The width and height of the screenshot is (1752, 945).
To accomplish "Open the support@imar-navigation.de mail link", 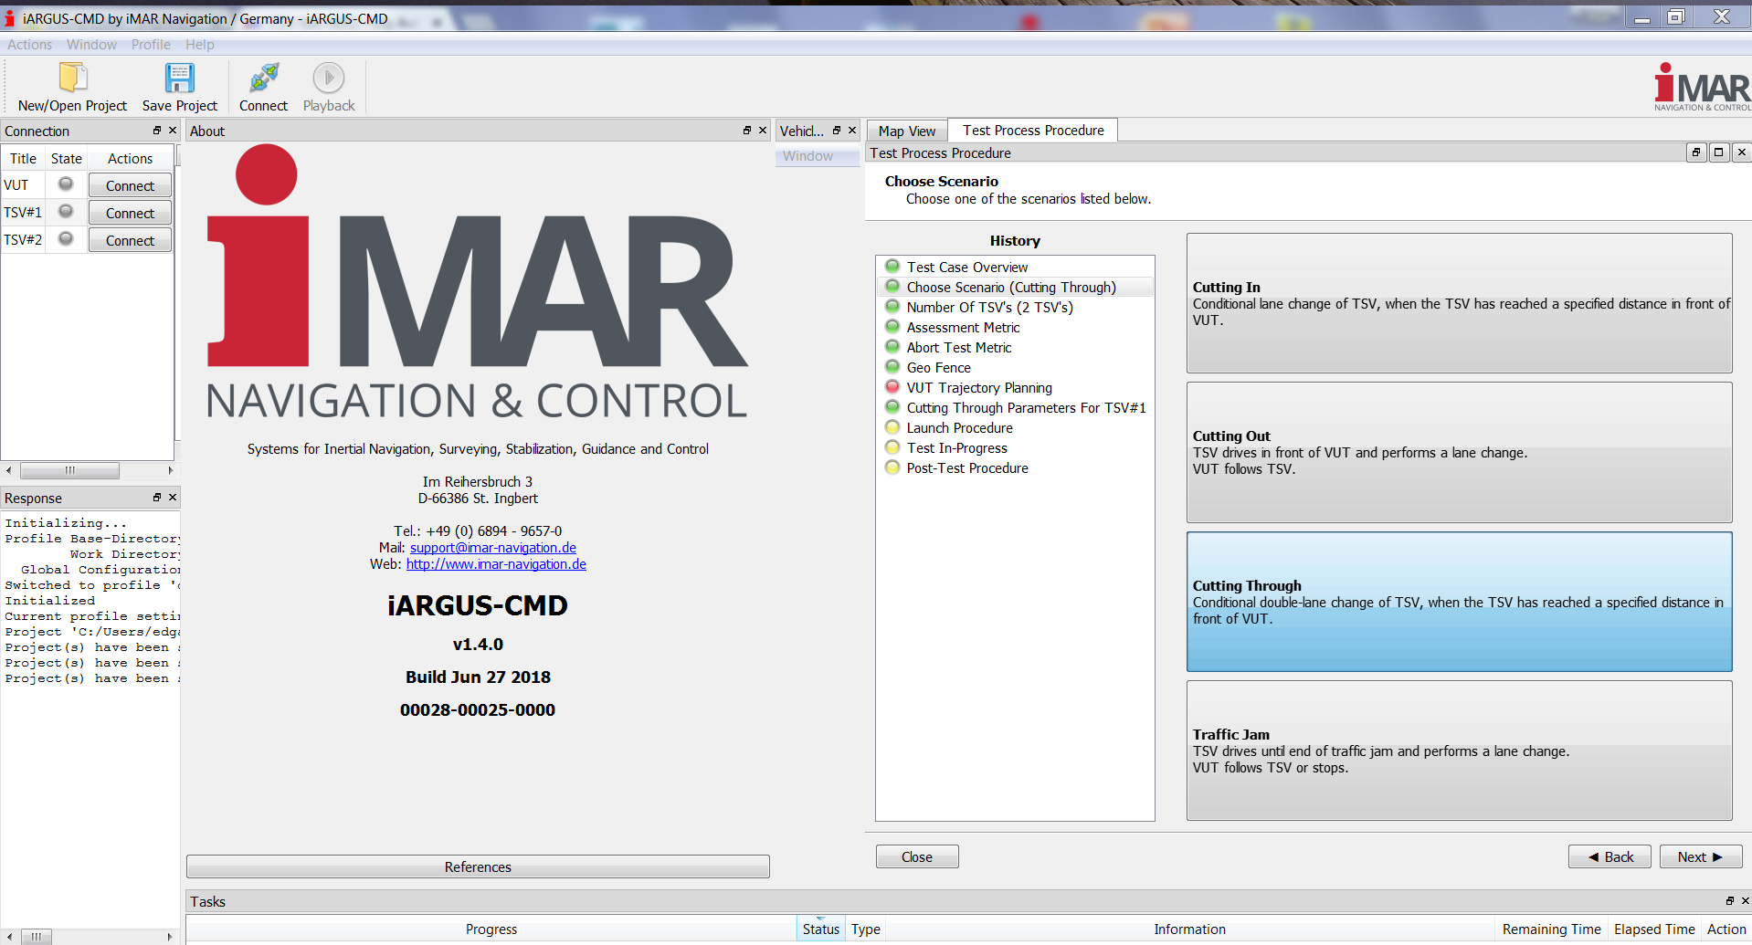I will 493,548.
